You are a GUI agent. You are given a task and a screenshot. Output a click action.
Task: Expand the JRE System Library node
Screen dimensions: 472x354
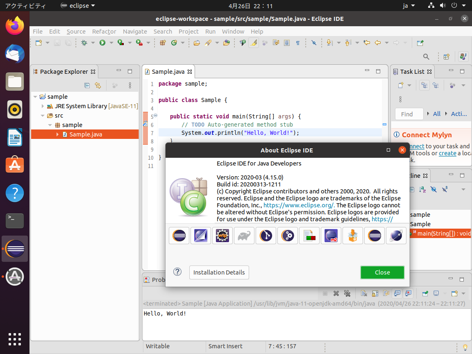pyautogui.click(x=43, y=106)
